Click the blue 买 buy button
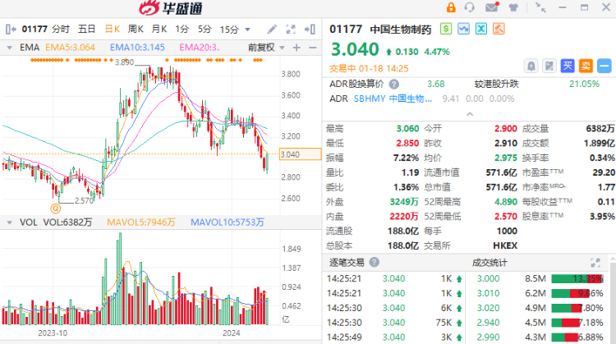 [568, 66]
